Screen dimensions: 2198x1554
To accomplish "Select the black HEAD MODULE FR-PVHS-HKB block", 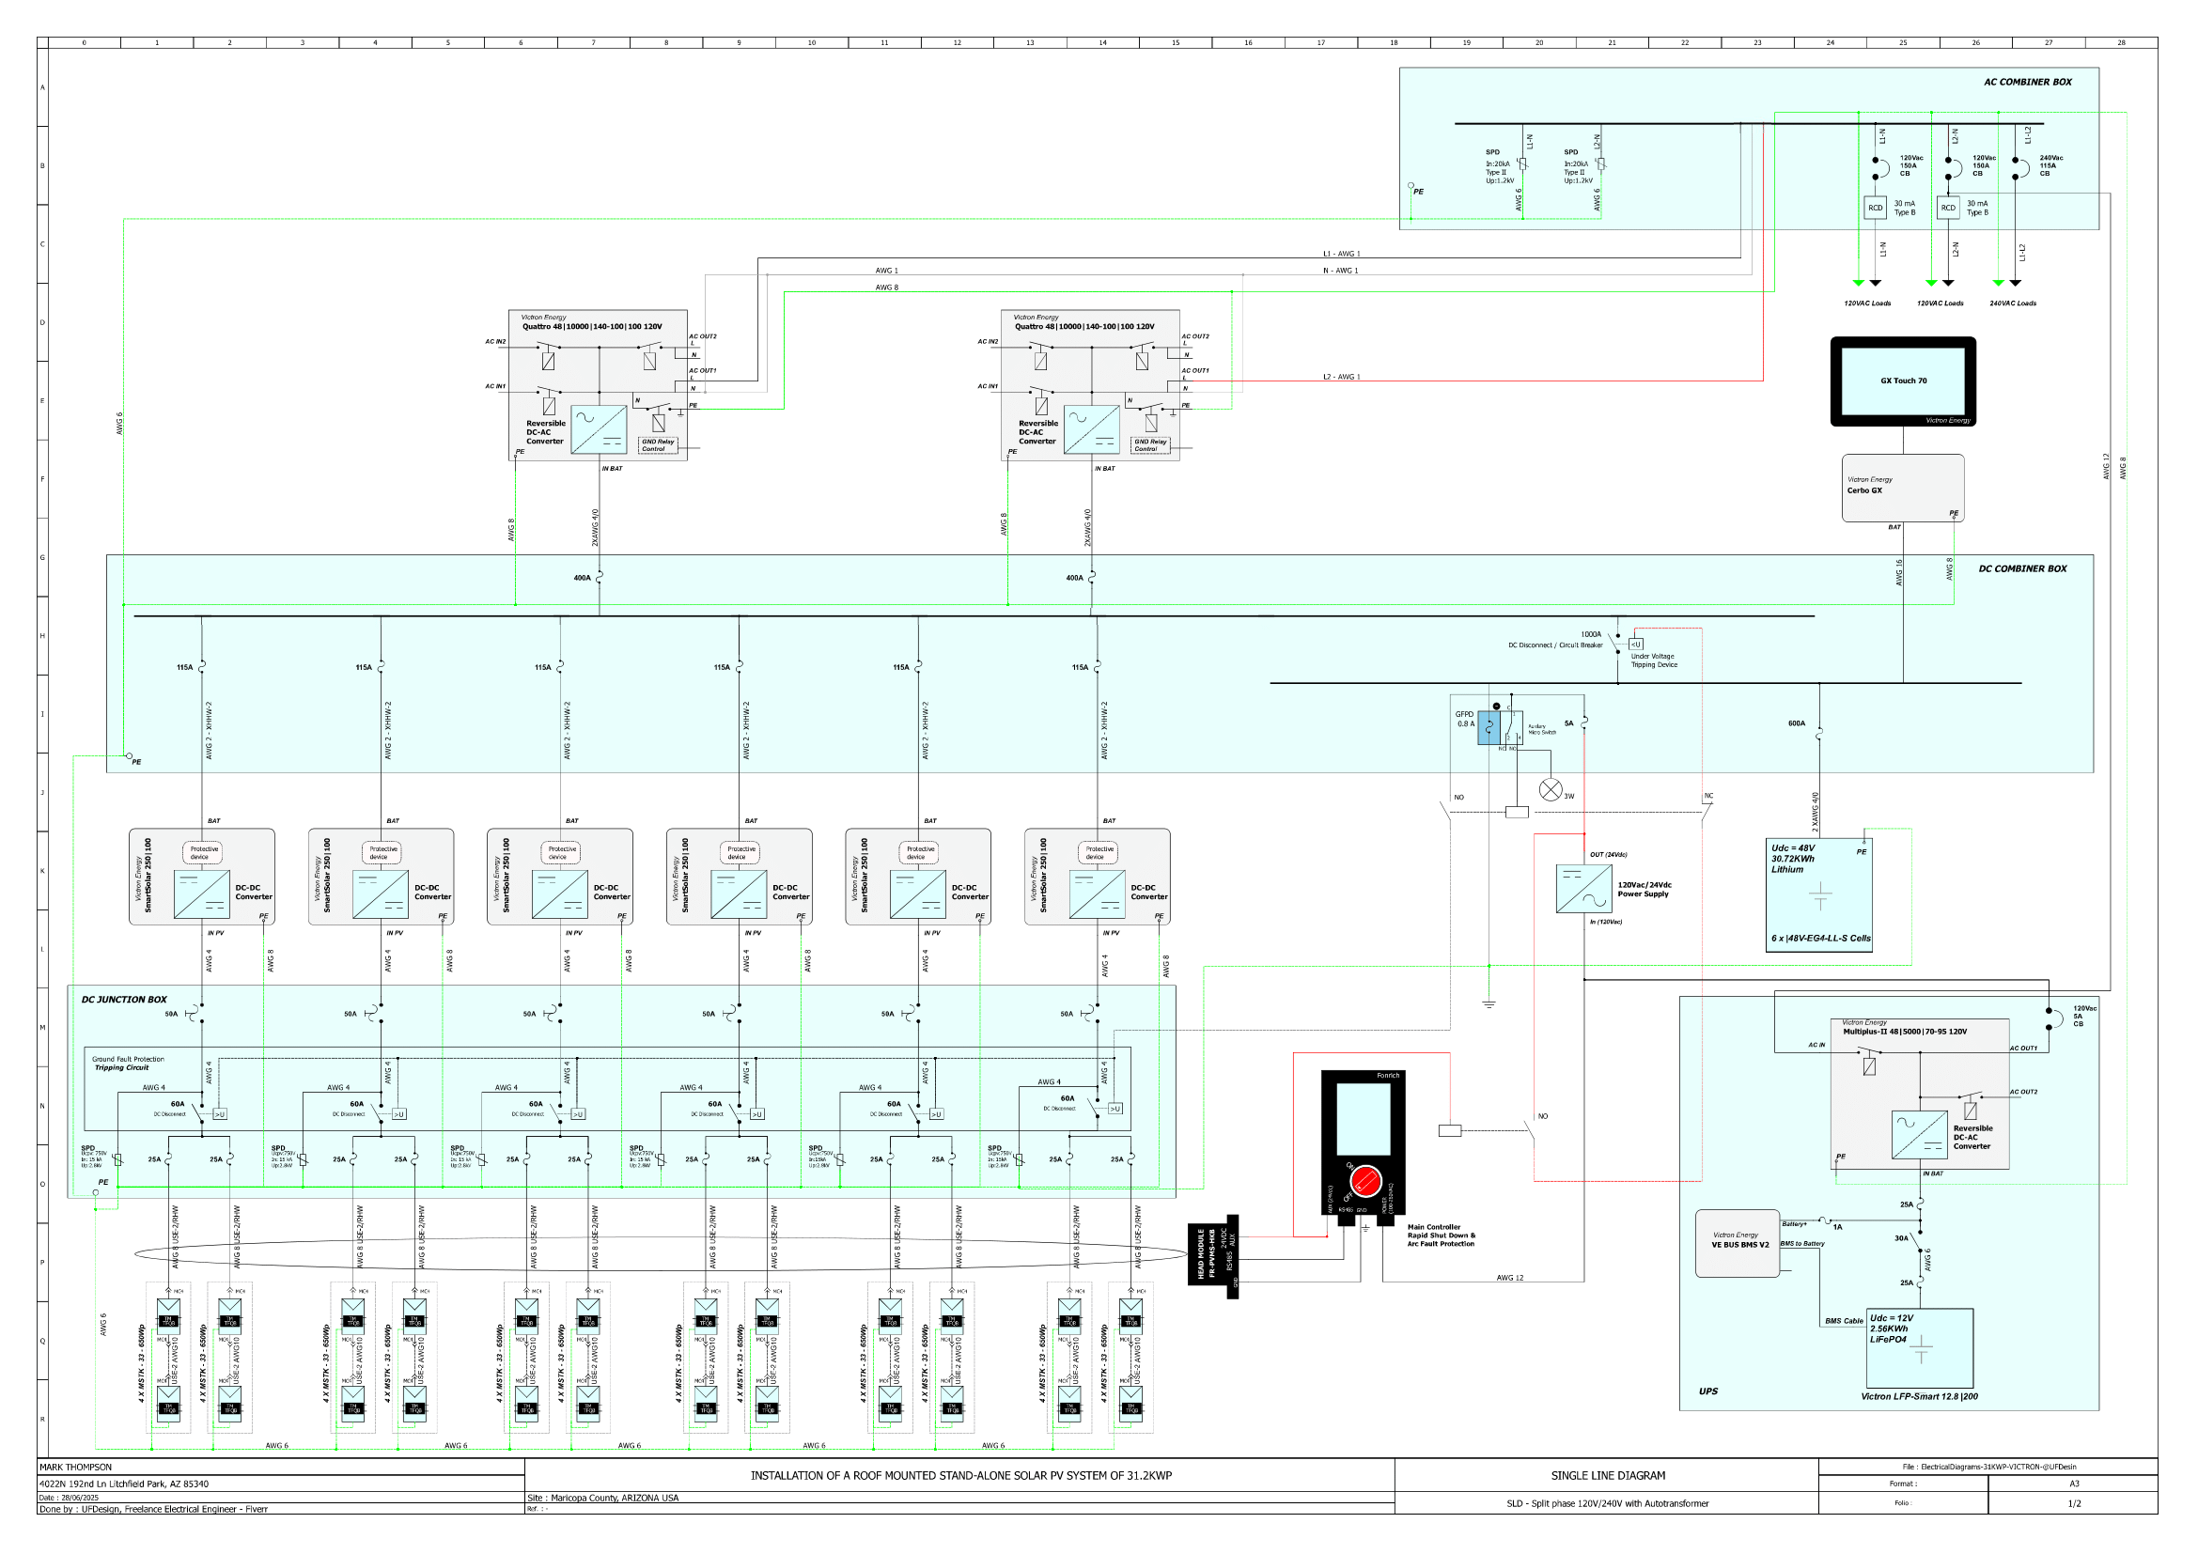I will [1213, 1254].
